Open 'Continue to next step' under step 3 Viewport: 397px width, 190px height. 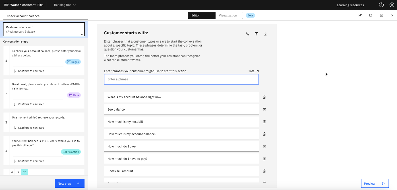[31, 127]
